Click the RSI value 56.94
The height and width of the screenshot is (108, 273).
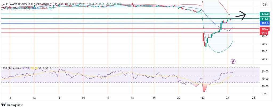point(26,68)
